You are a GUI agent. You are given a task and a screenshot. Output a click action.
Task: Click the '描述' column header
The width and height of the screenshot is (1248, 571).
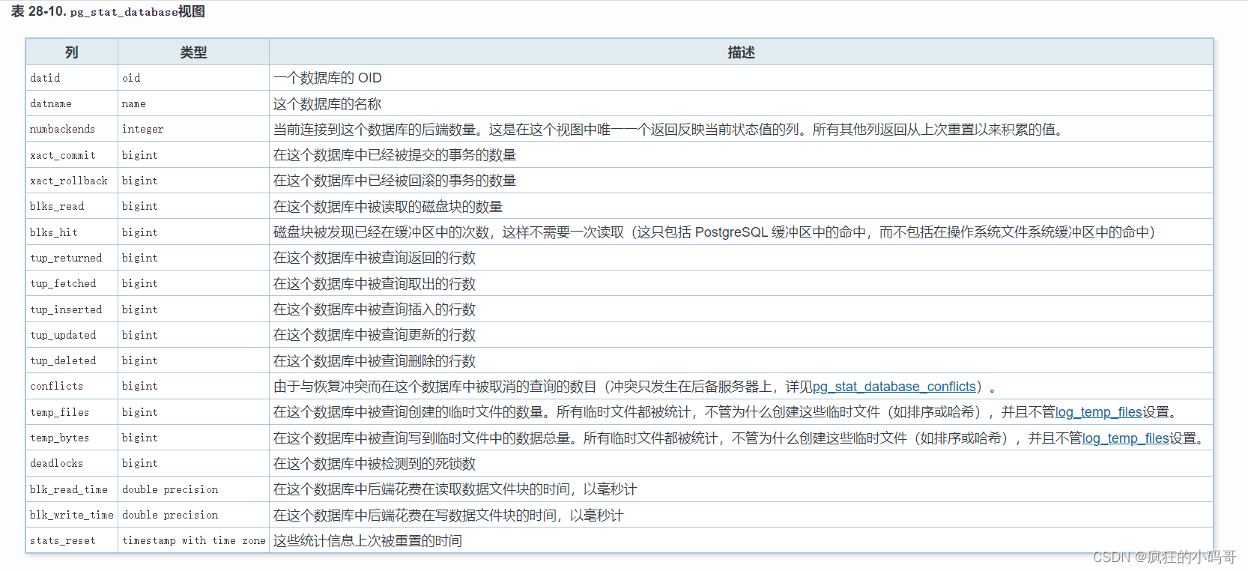point(741,52)
